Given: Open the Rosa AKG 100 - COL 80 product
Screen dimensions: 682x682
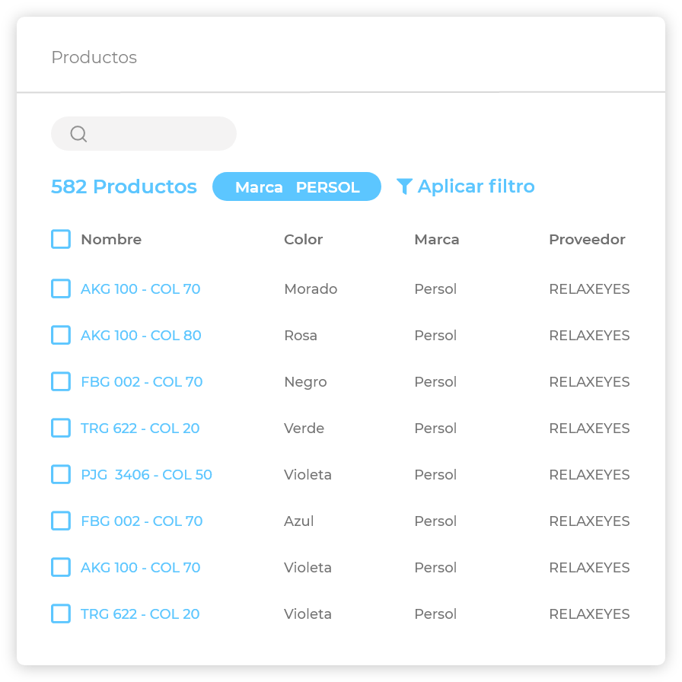Looking at the screenshot, I should point(141,336).
